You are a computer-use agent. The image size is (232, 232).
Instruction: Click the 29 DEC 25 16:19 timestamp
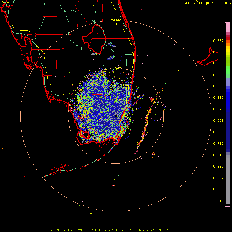(168, 230)
